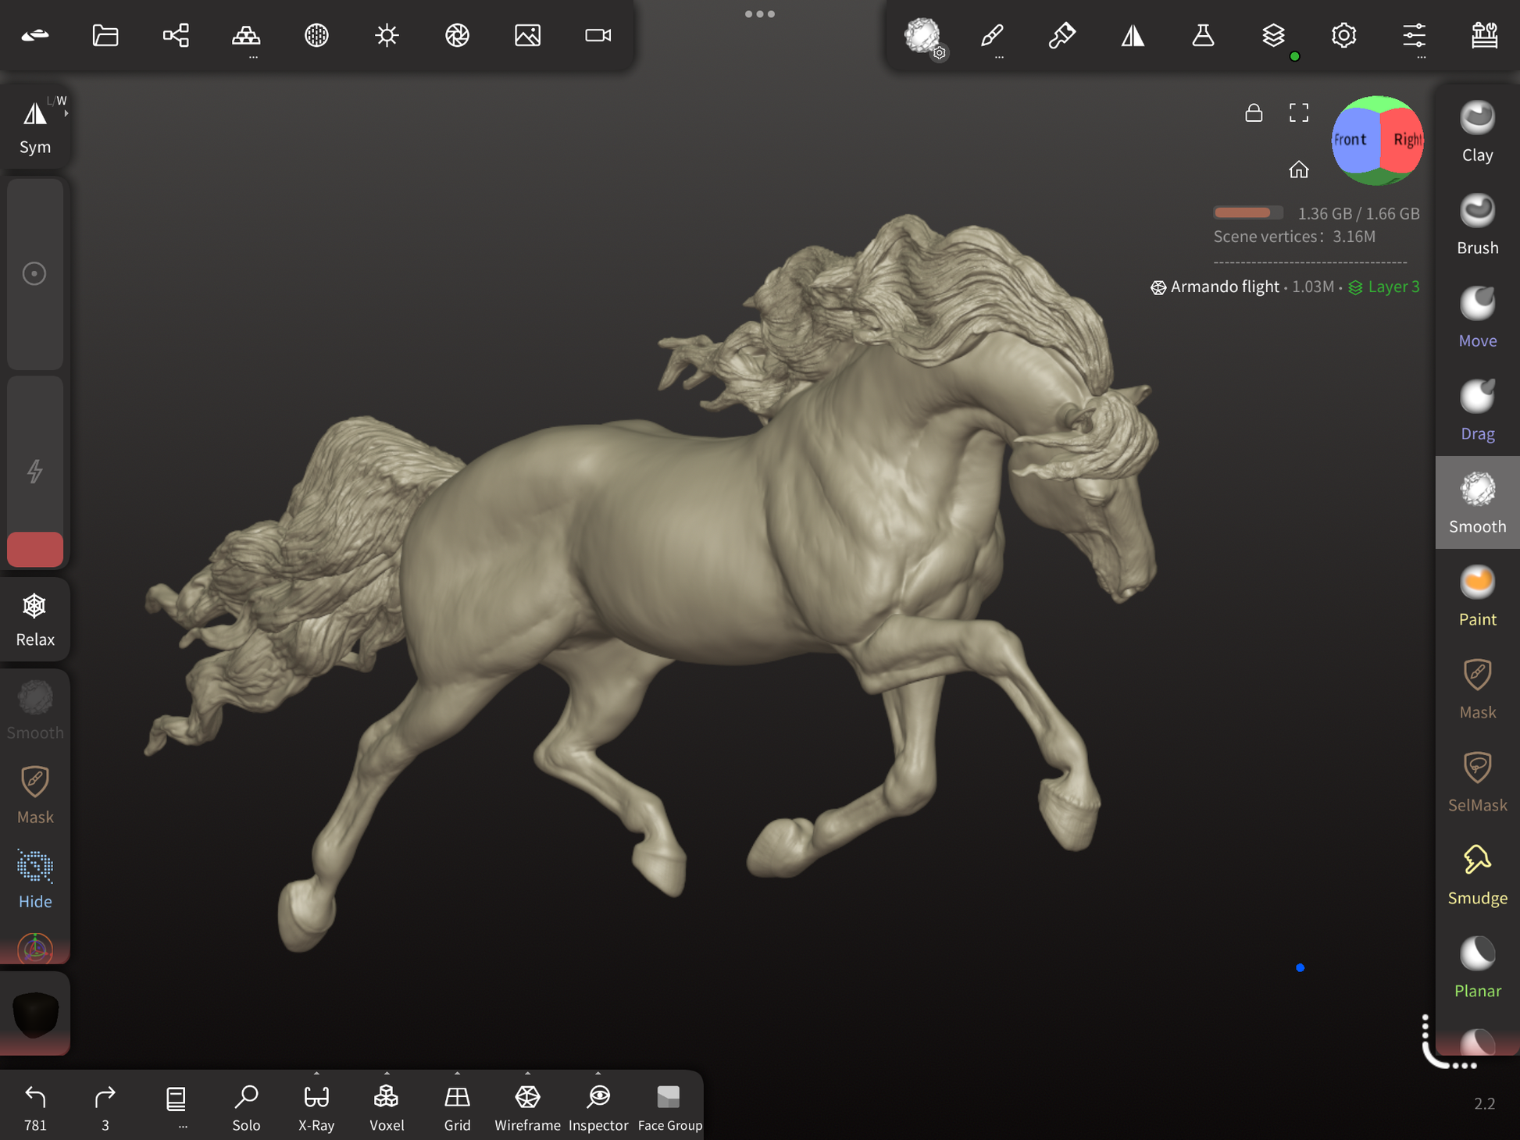Expand the Voxel options arrow
The height and width of the screenshot is (1140, 1520).
pyautogui.click(x=387, y=1074)
